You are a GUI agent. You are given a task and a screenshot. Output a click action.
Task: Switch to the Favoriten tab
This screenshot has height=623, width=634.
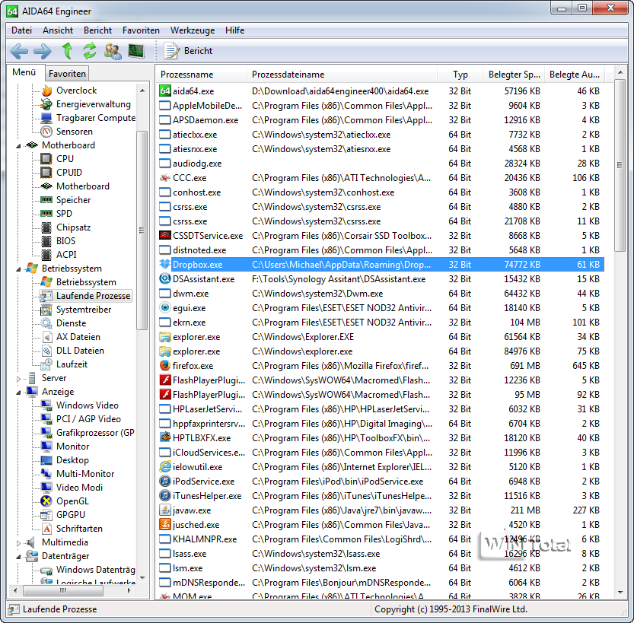(x=67, y=74)
